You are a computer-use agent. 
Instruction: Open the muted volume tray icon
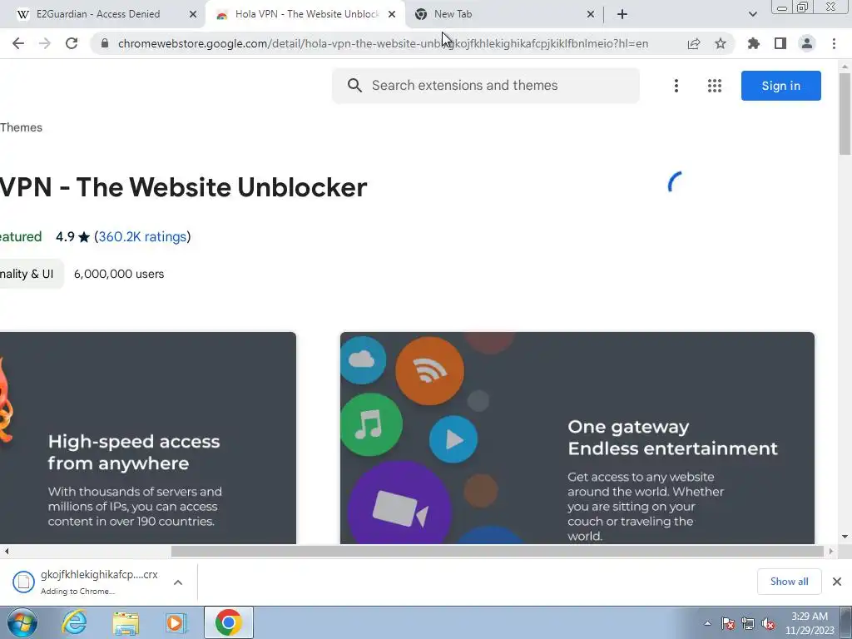click(768, 623)
